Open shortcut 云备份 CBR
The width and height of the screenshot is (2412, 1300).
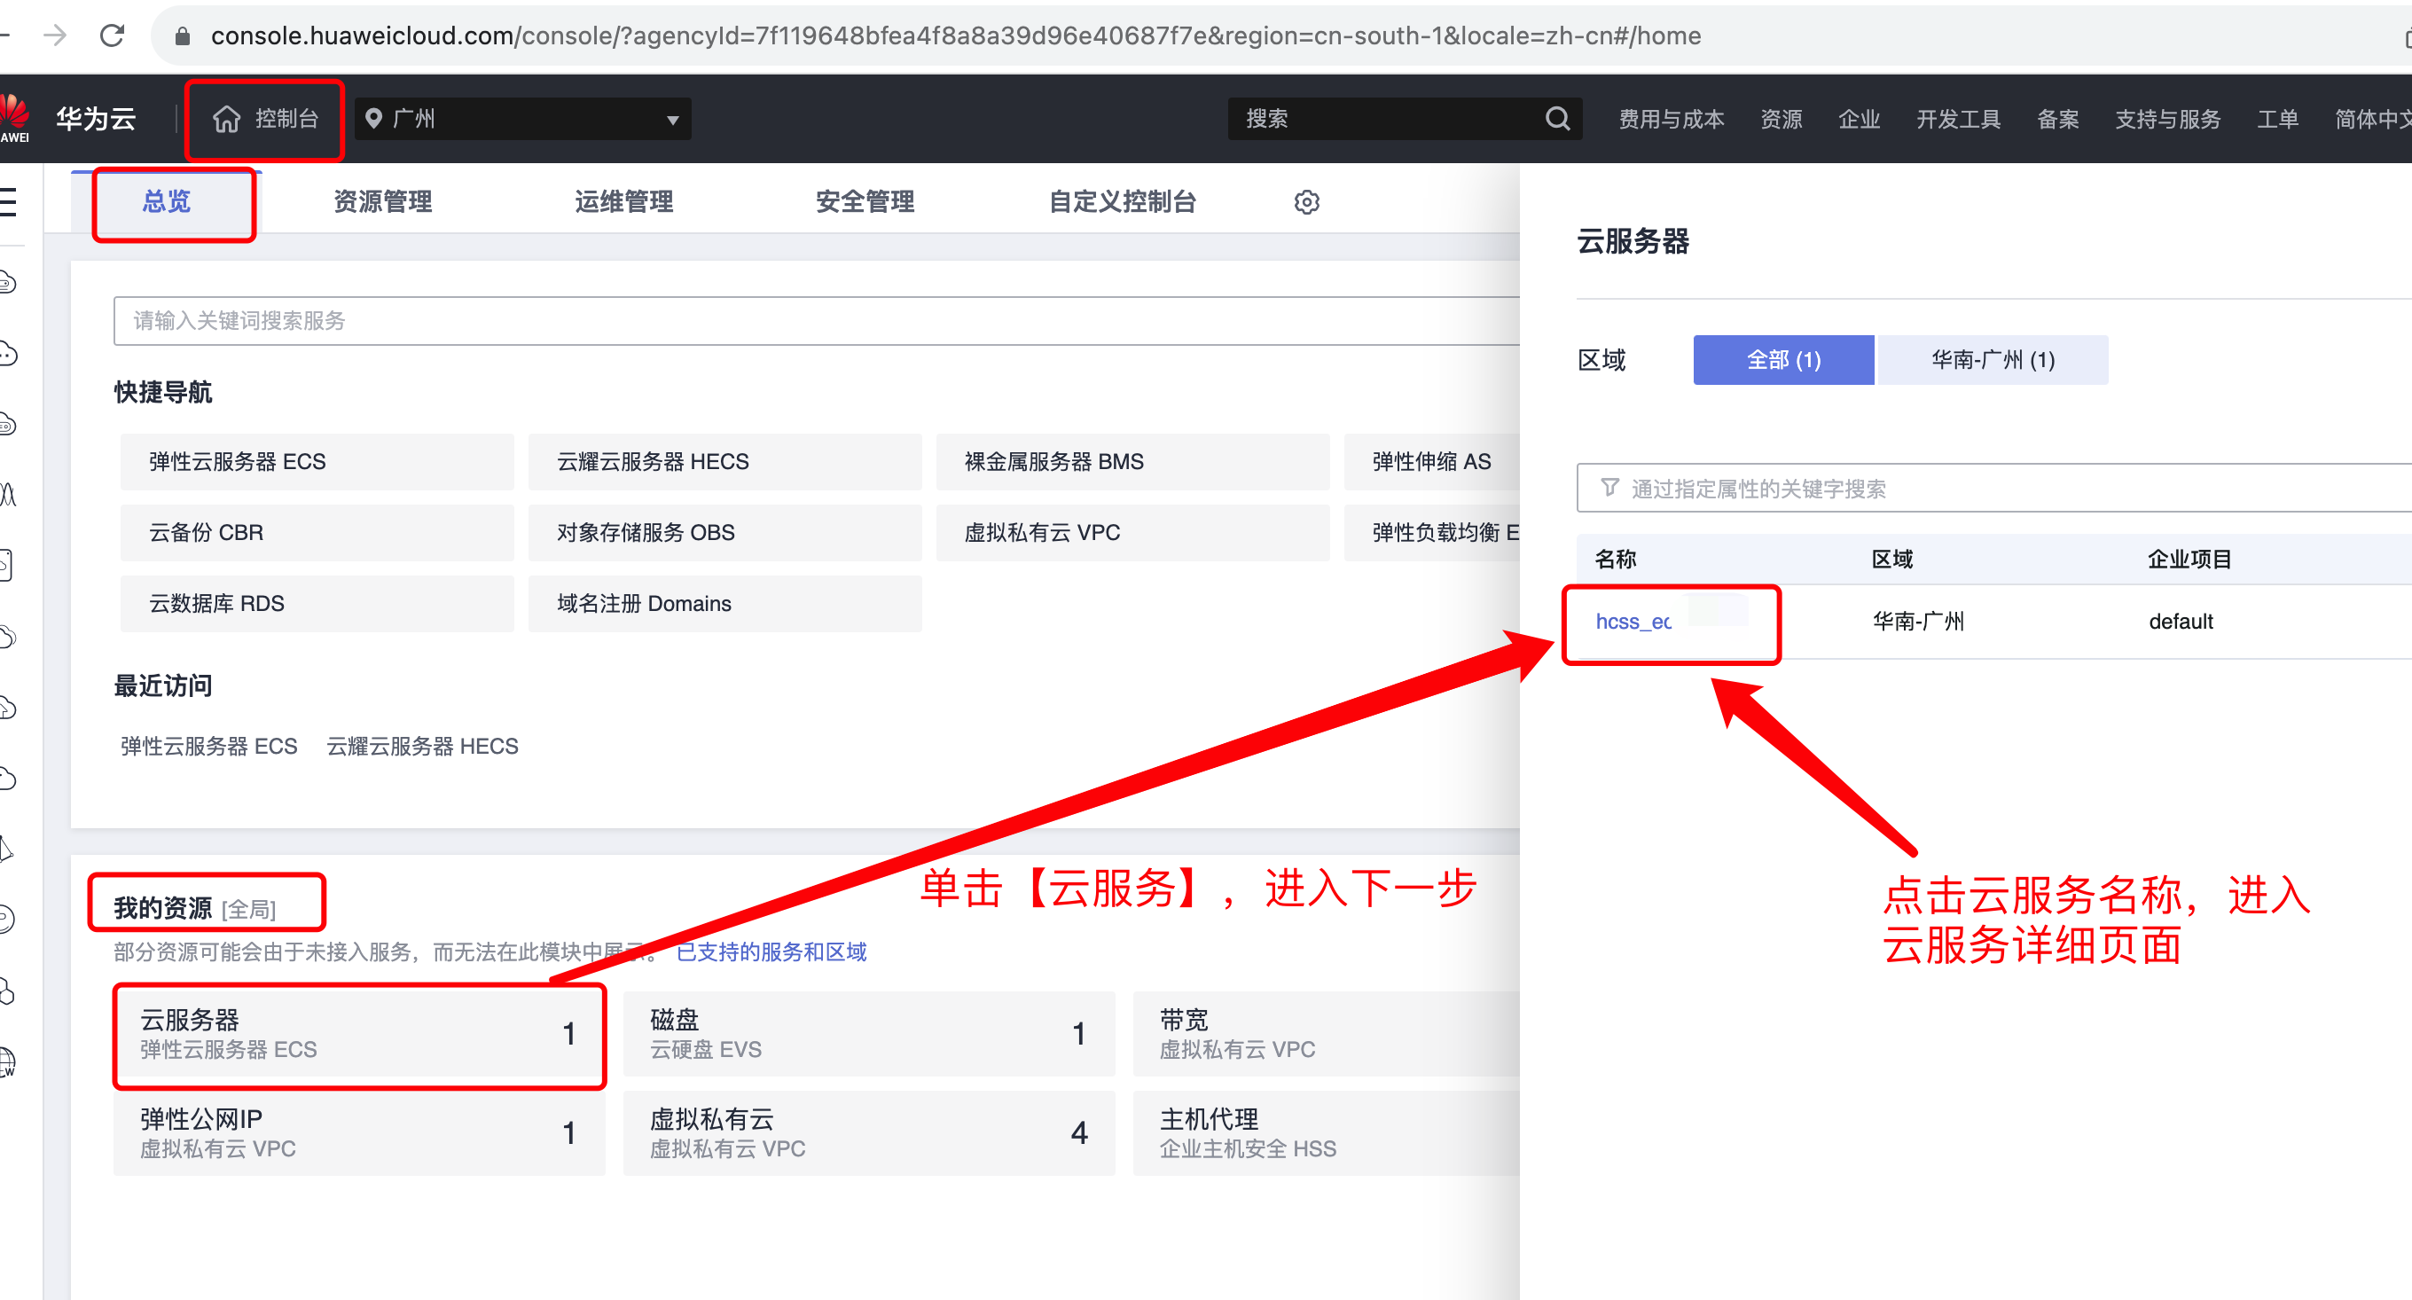pos(317,532)
